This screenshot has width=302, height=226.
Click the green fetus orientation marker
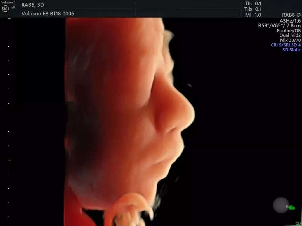pos(292,208)
